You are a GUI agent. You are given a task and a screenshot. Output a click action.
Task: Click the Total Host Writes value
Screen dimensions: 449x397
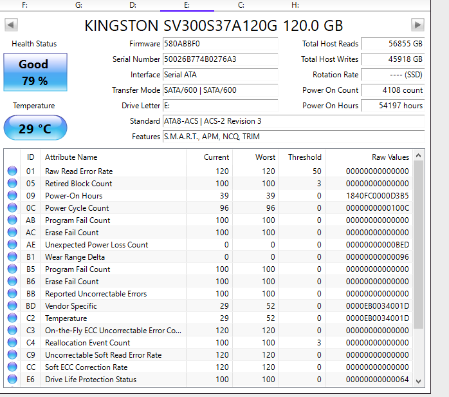392,59
